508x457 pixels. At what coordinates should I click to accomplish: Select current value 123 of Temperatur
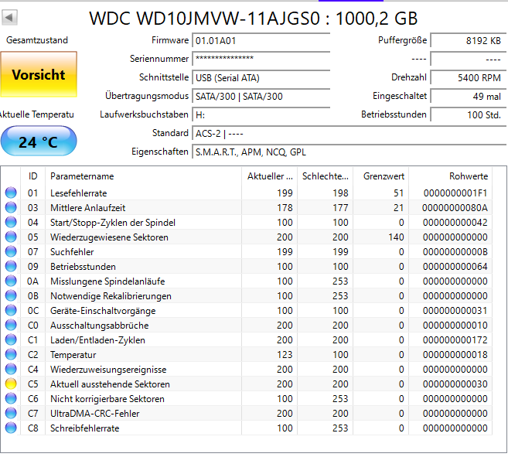285,355
